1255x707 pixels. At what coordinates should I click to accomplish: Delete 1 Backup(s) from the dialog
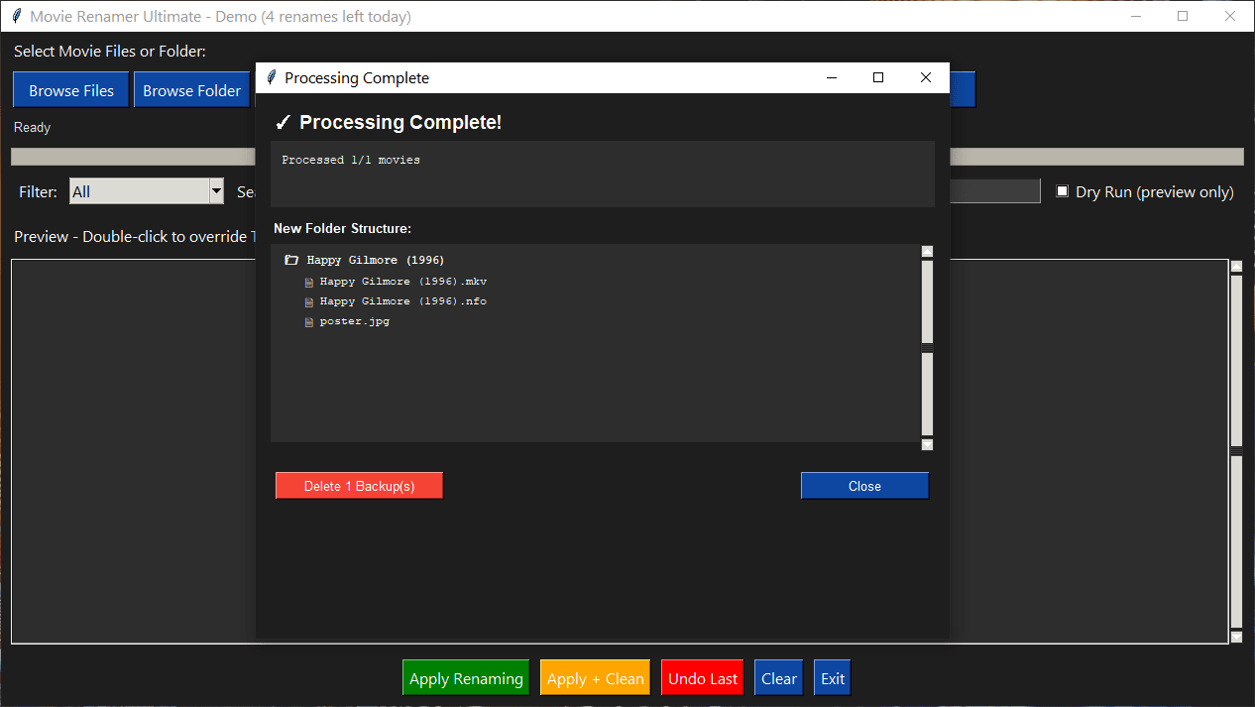pos(359,485)
